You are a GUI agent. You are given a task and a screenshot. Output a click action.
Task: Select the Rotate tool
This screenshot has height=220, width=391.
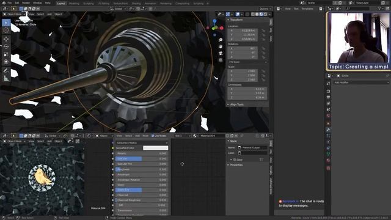tap(6, 46)
